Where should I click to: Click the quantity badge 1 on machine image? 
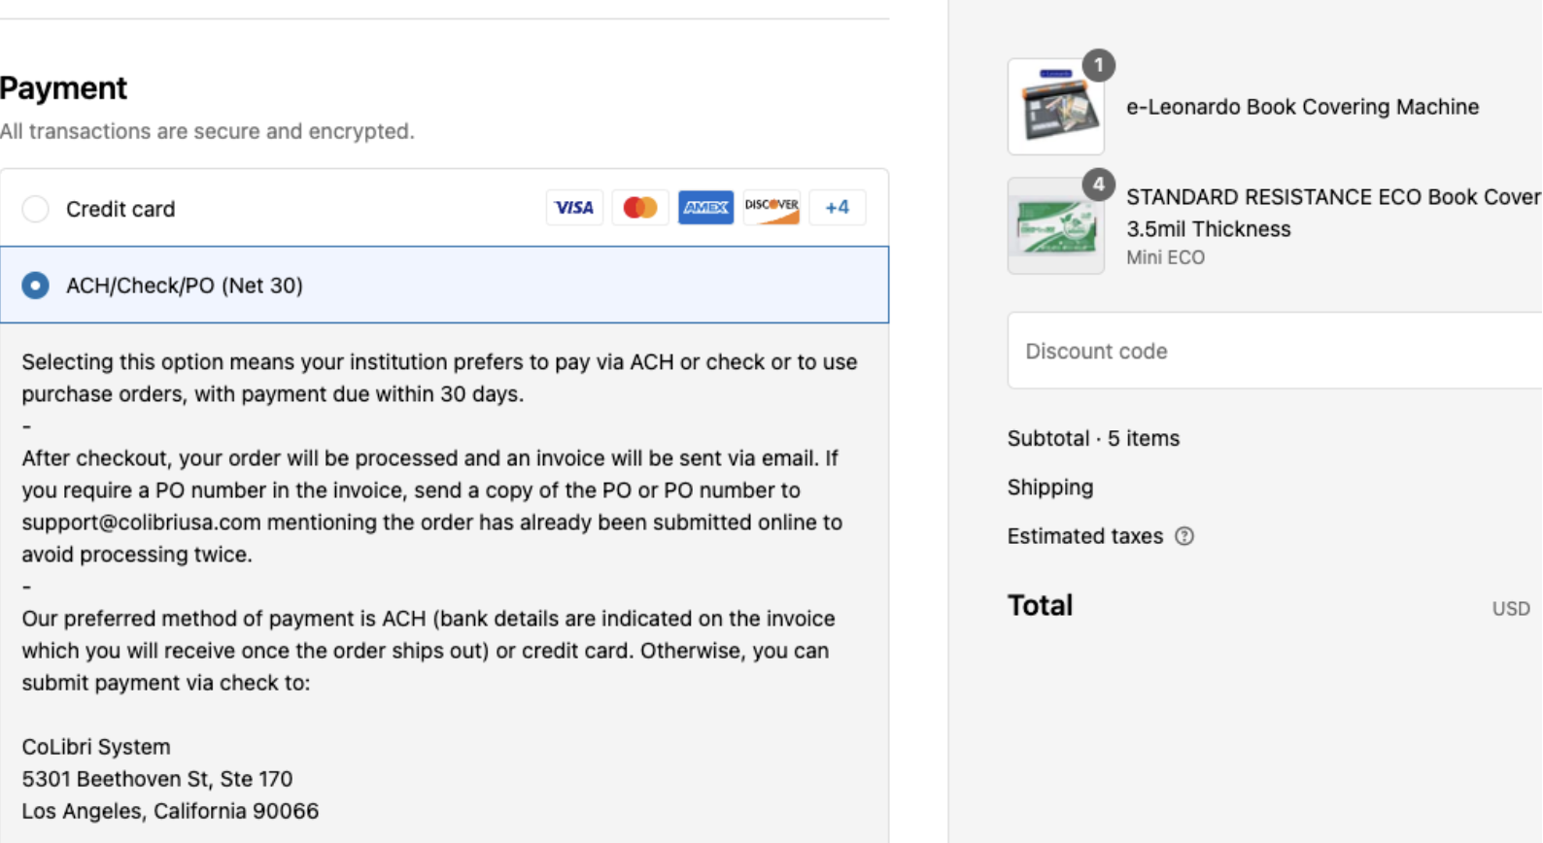(x=1099, y=65)
